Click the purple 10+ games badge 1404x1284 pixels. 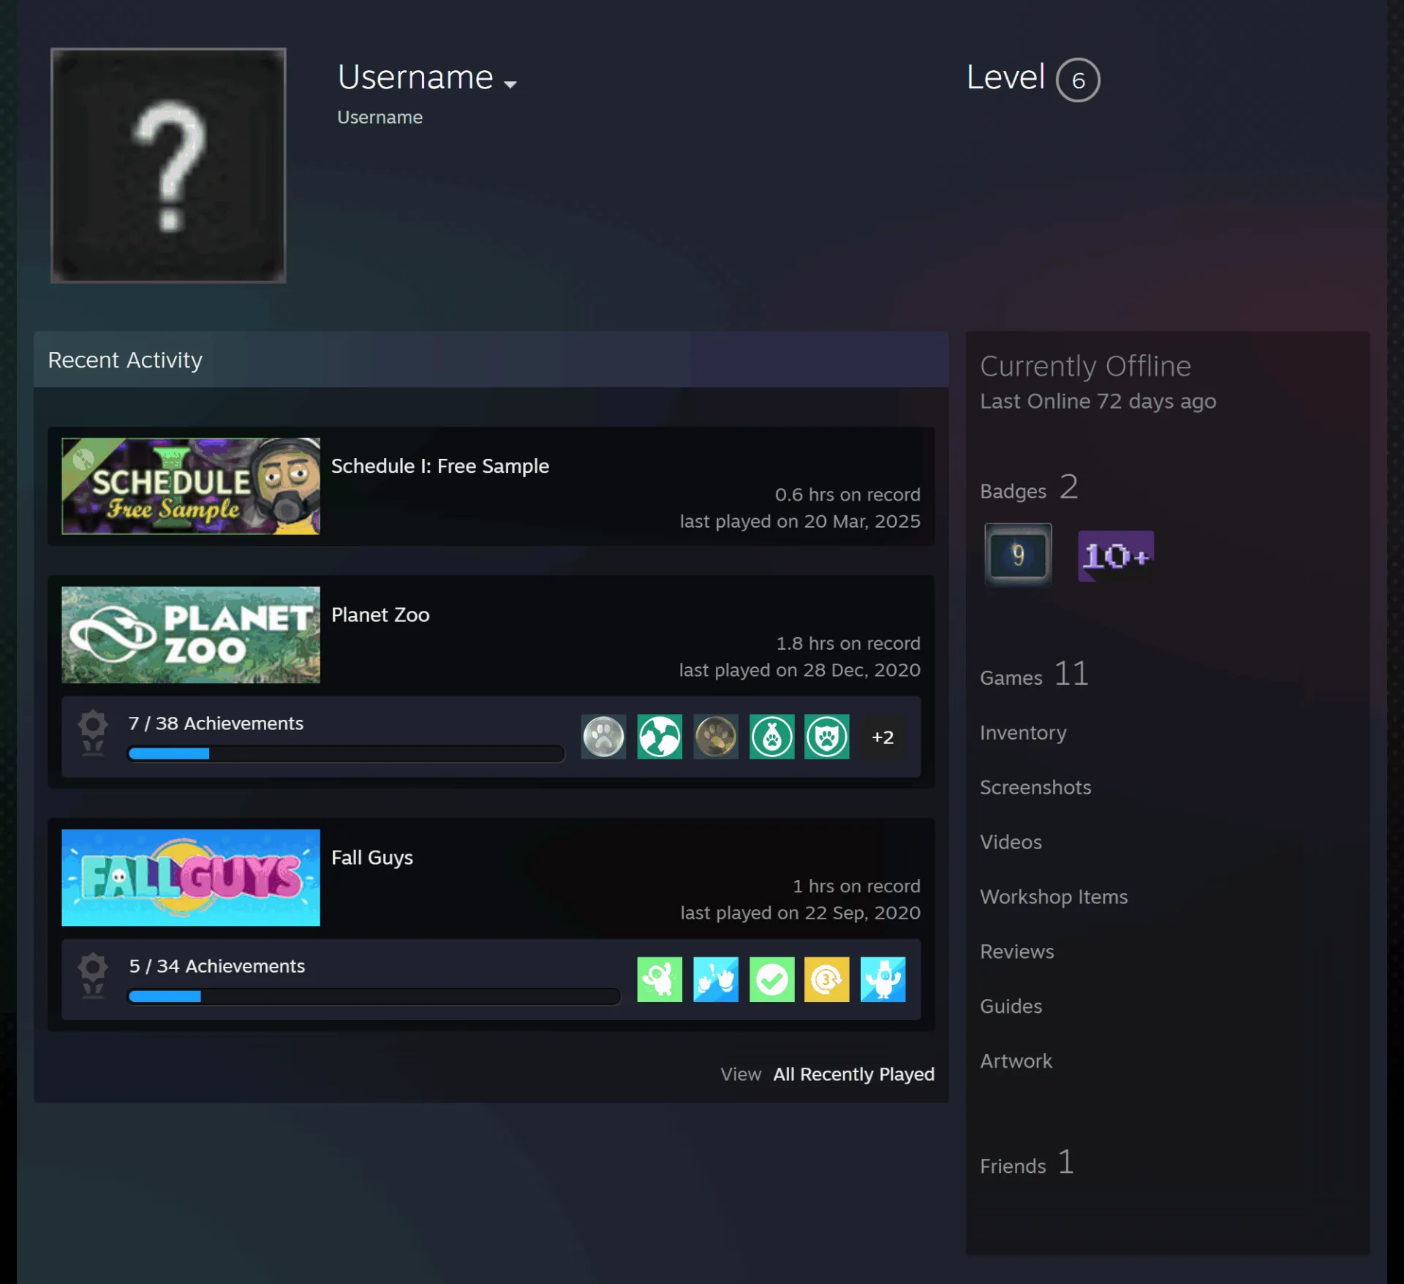coord(1116,556)
